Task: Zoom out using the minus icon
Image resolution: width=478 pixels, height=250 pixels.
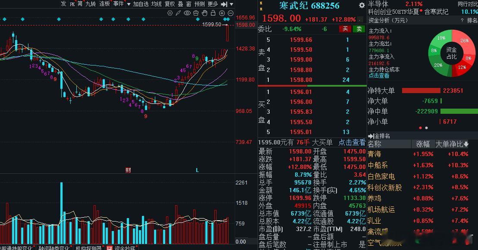Action: pos(230,13)
